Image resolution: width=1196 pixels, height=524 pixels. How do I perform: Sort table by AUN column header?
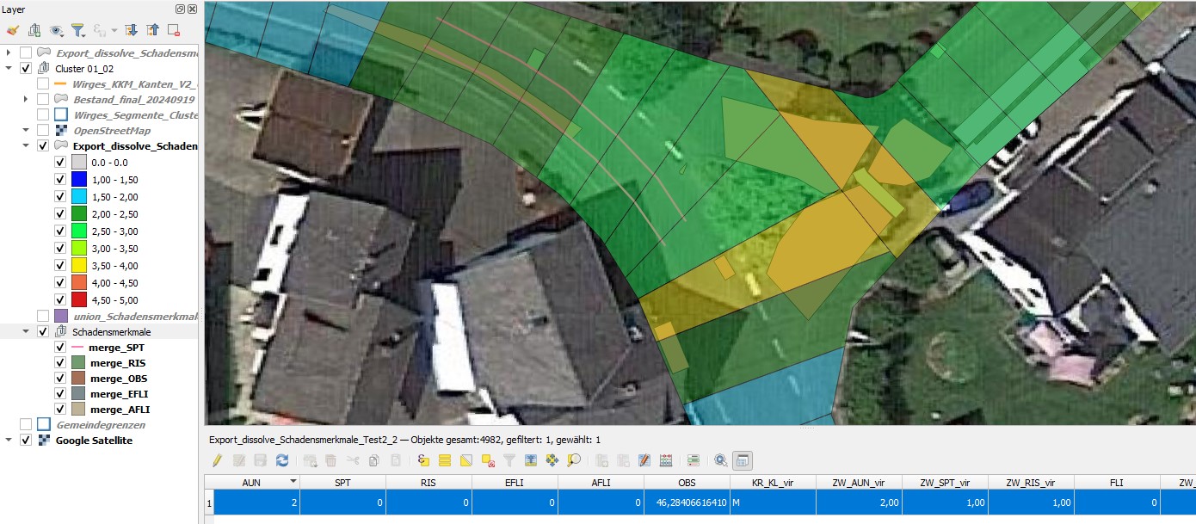[x=251, y=482]
